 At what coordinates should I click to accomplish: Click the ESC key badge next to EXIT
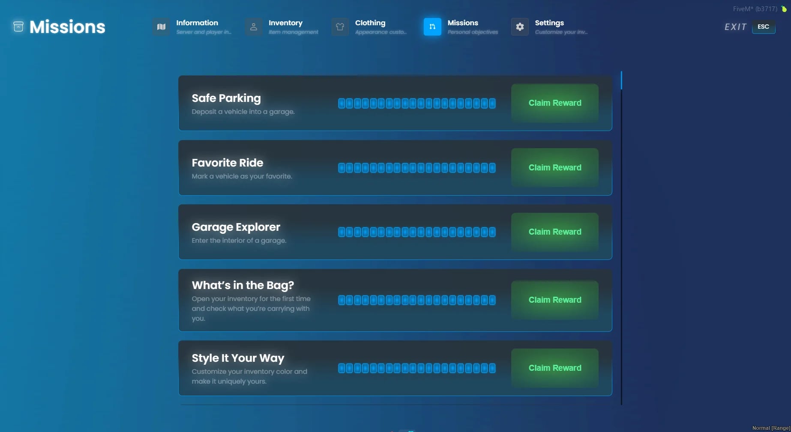pos(764,27)
